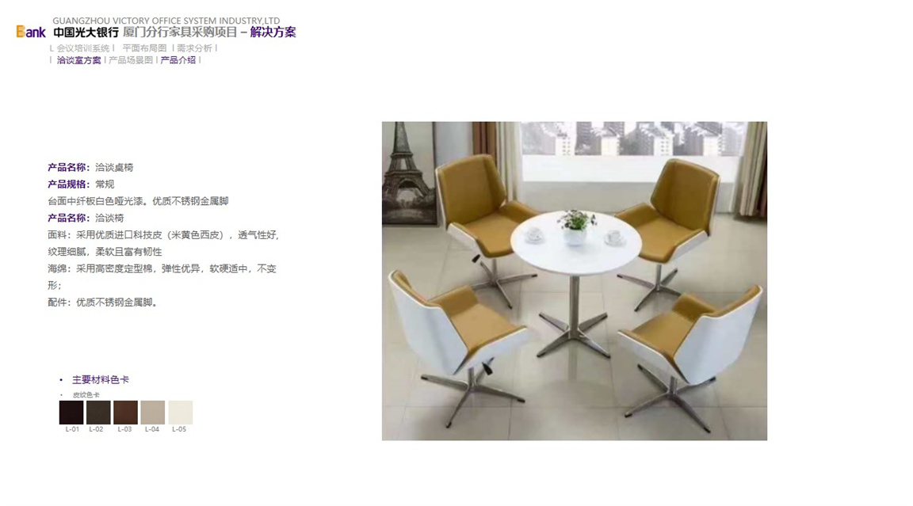Click the negotiation table and chairs photo
This screenshot has height=506, width=913.
574,281
